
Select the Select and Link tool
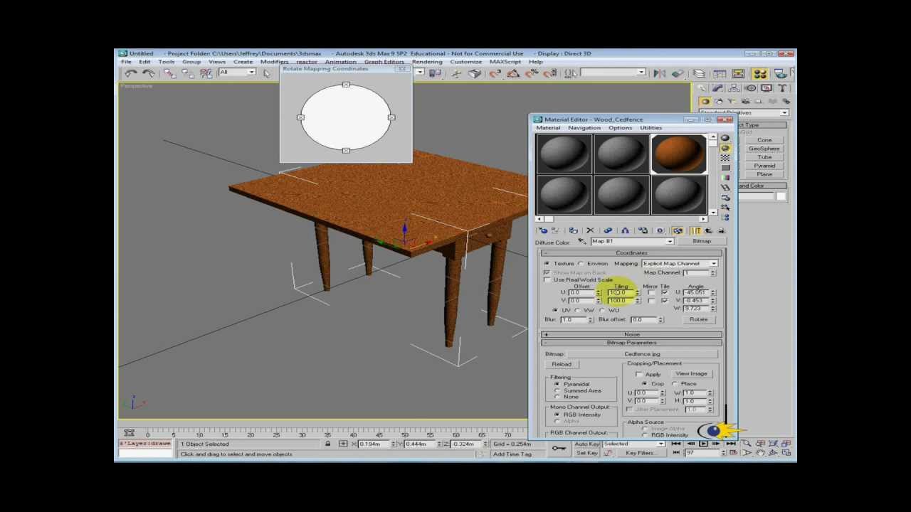tap(170, 73)
